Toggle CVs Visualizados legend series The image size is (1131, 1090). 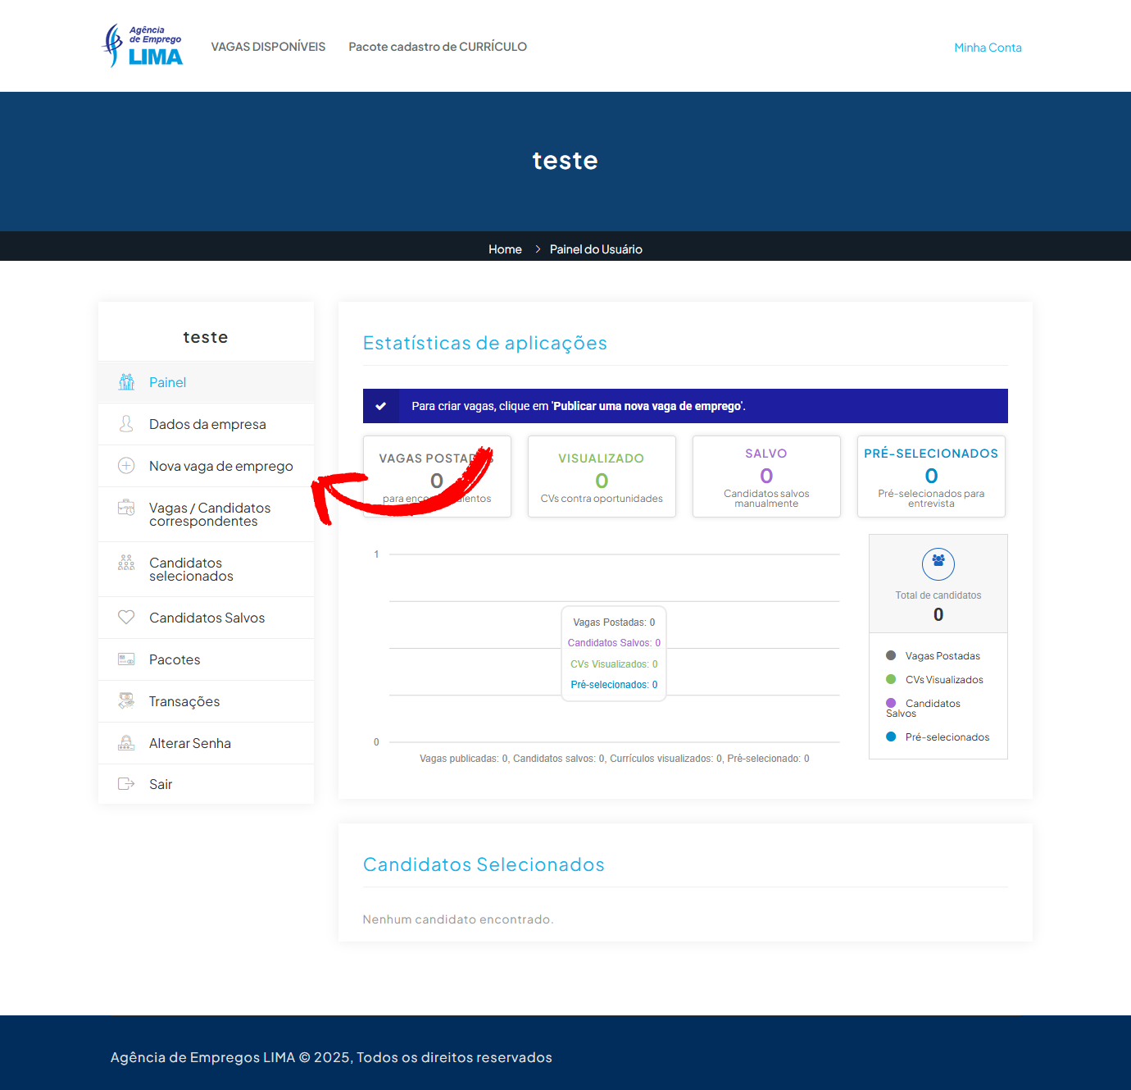[943, 680]
